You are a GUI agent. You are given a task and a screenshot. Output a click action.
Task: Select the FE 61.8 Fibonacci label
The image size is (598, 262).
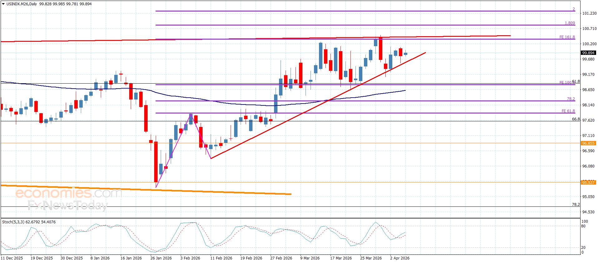coord(568,111)
